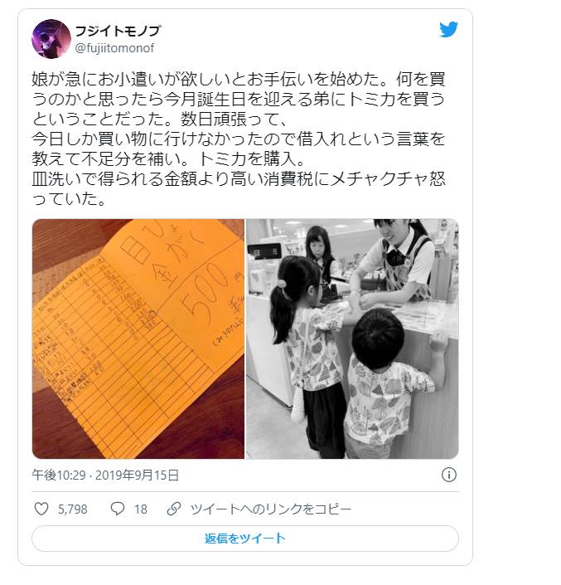The width and height of the screenshot is (561, 585).
Task: Click the heart like icon
Action: [41, 509]
